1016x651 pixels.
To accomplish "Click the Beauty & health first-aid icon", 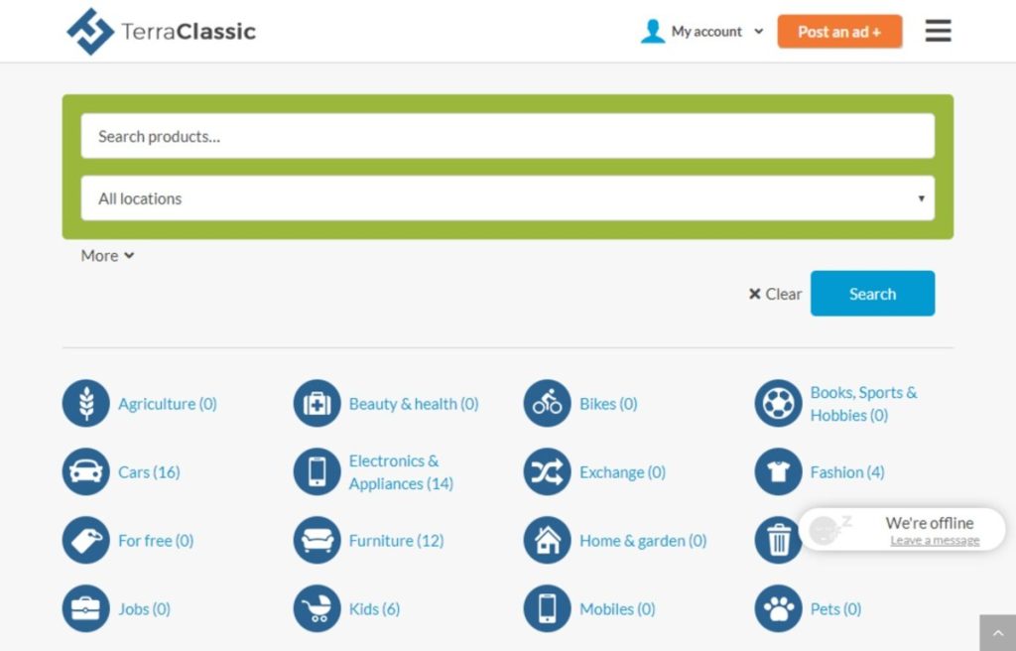I will tap(317, 404).
